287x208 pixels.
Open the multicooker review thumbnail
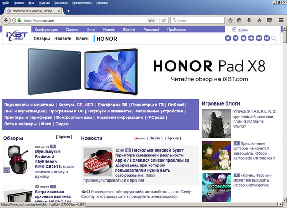pyautogui.click(x=18, y=159)
